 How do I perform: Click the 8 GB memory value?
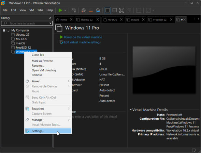tap(102, 58)
